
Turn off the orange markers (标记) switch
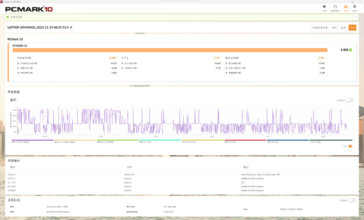[x=351, y=146]
